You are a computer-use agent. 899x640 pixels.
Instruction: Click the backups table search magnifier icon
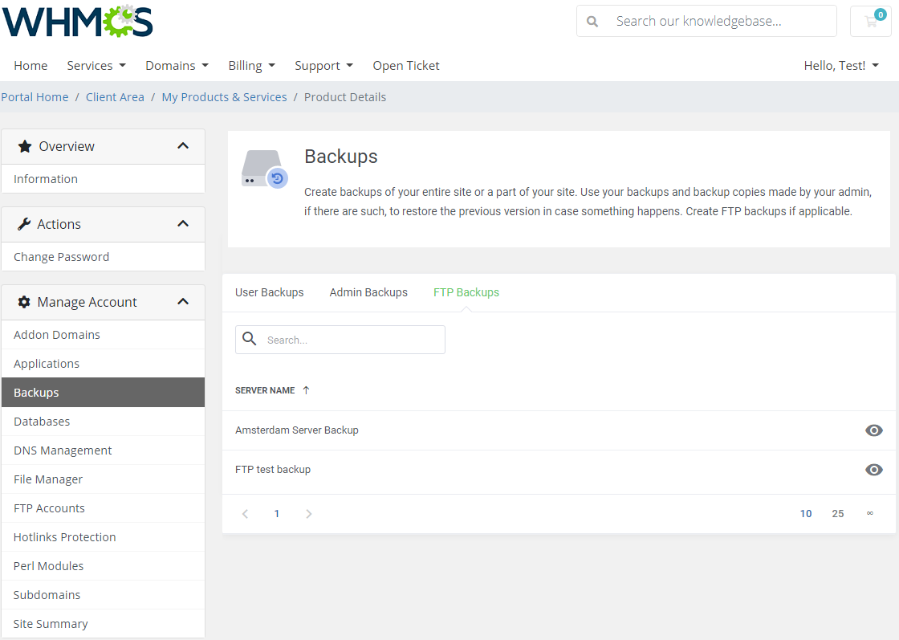[250, 339]
